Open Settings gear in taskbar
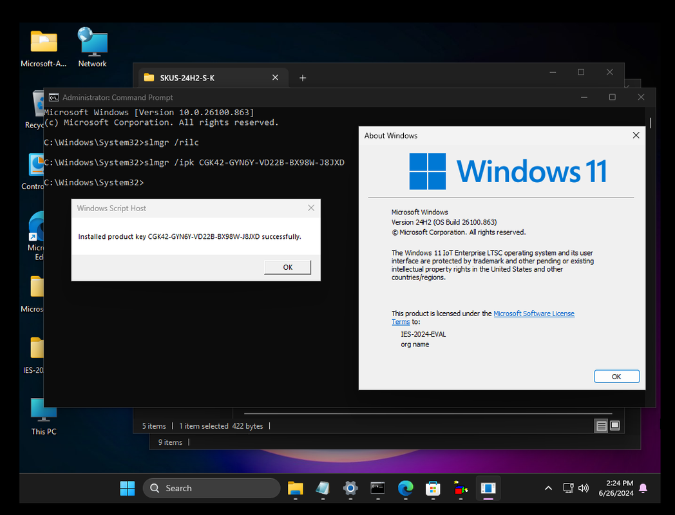 click(350, 488)
